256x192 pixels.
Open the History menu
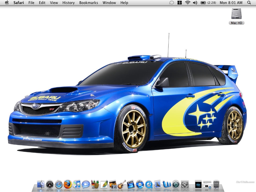pos(68,2)
